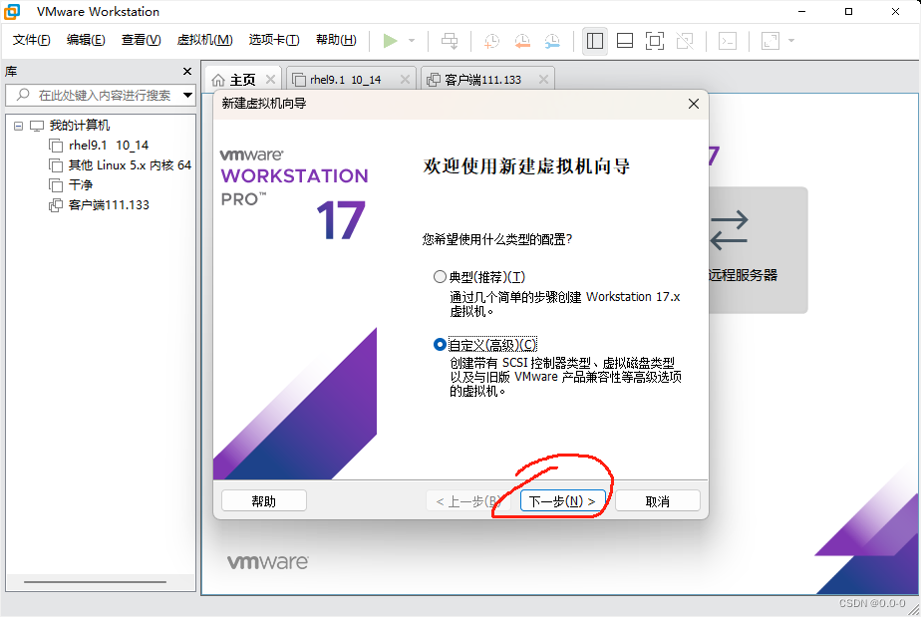Screen dimensions: 921x617
Task: Click VM icon beside 其他 Linux 5.x
Action: (56, 165)
